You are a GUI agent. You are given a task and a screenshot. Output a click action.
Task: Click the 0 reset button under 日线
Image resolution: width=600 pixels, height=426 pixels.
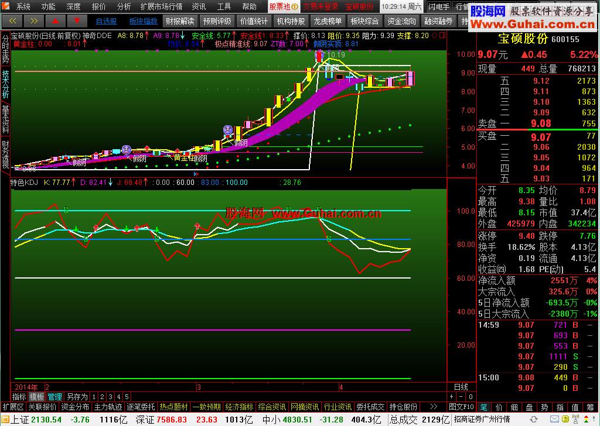tap(471, 397)
